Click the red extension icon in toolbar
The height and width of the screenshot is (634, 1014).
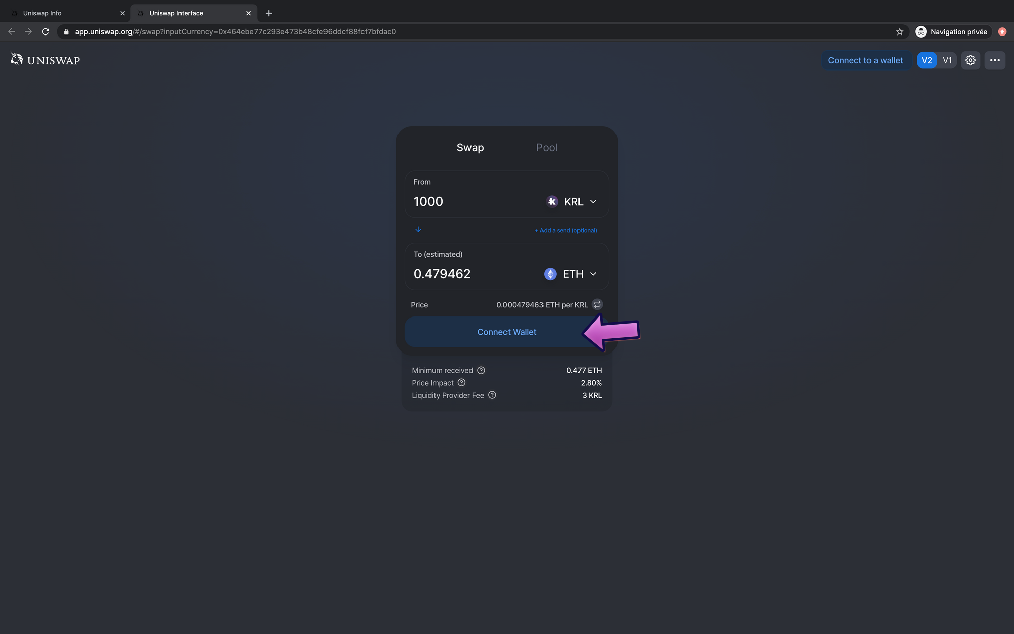point(1002,32)
